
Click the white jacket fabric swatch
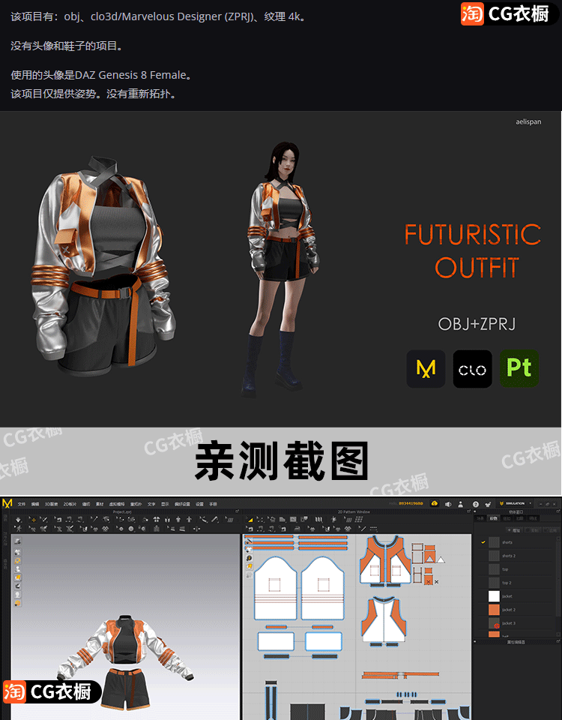(494, 596)
